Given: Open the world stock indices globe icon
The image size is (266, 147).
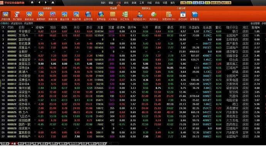Looking at the screenshot, I should 101,16.
